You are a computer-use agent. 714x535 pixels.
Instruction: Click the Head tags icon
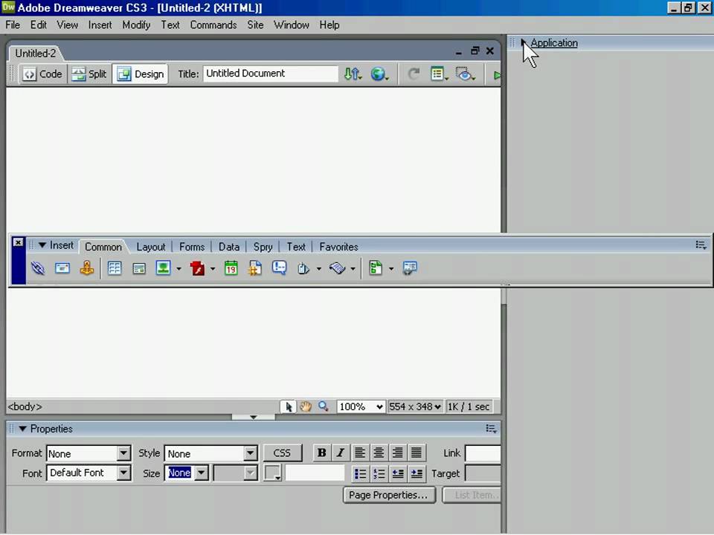pos(303,269)
